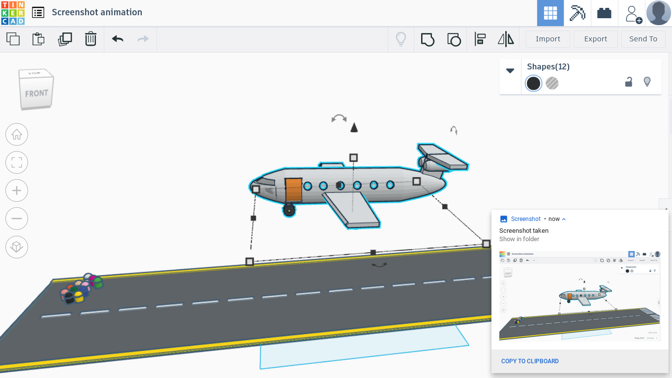Ungroup the selected shapes
The image size is (672, 378).
454,39
